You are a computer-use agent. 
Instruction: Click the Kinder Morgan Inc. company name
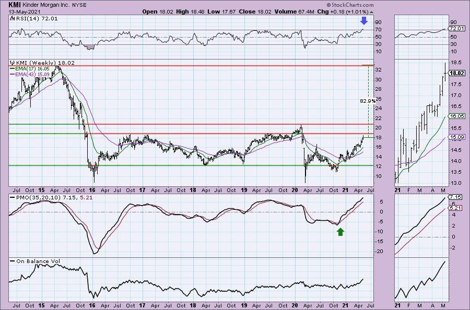point(46,5)
